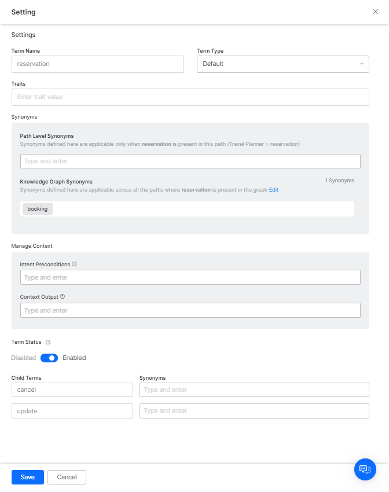The height and width of the screenshot is (492, 389).
Task: Click the Path Level Synonyms input
Action: click(190, 161)
